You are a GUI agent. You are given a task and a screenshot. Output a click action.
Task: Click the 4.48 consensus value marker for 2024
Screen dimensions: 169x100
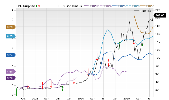11,71
